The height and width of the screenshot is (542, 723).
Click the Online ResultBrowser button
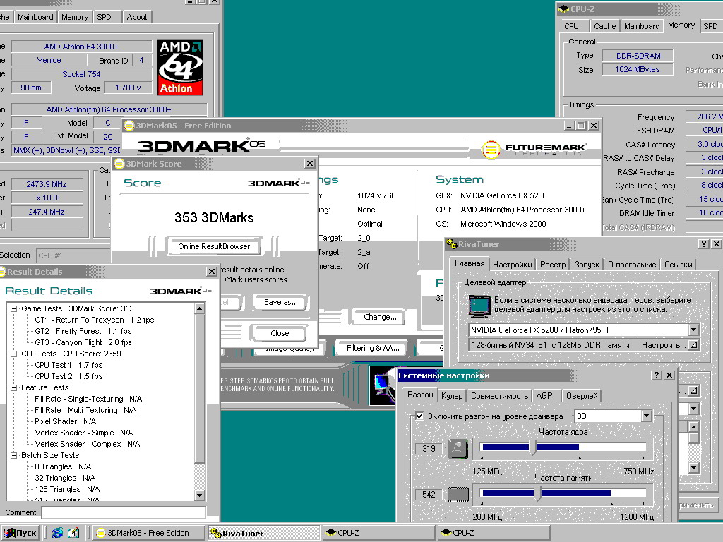pos(214,246)
